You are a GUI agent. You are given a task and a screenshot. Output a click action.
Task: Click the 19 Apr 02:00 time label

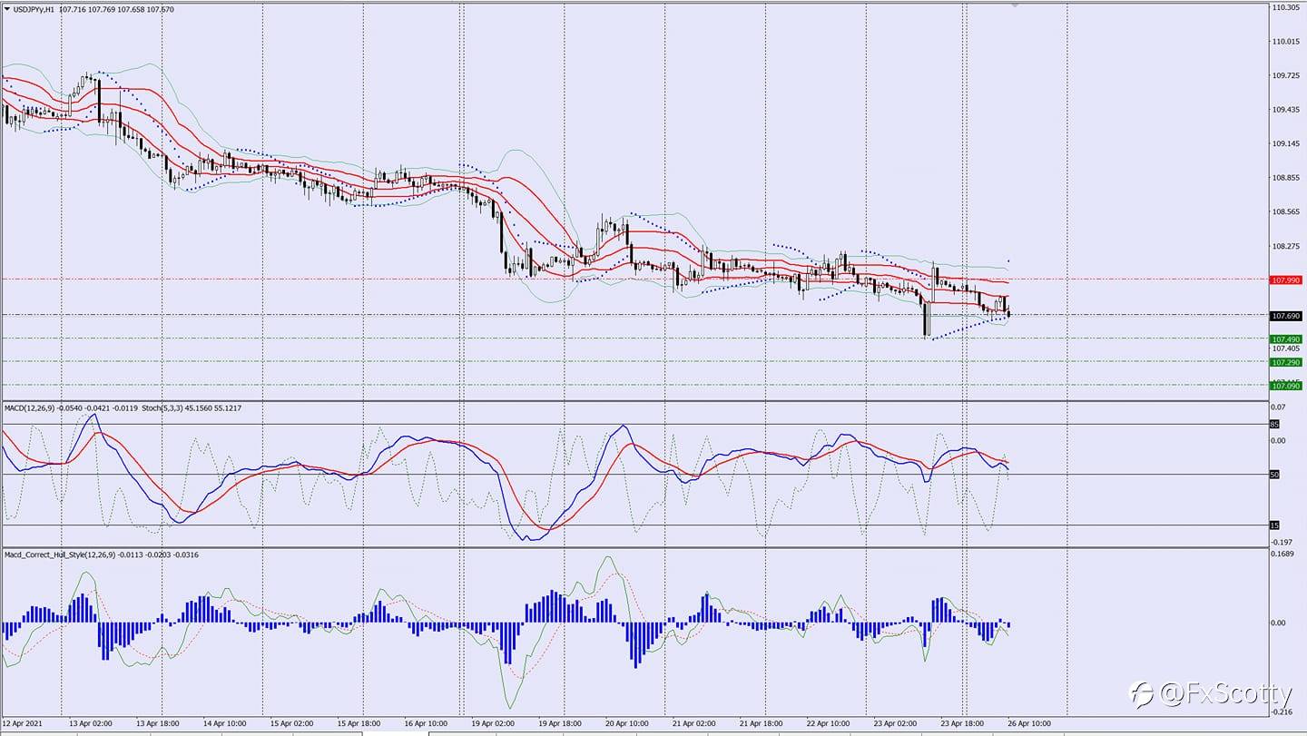point(494,724)
